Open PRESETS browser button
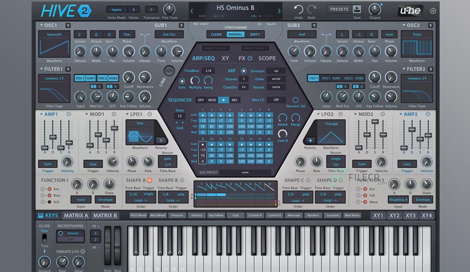This screenshot has height=272, width=470. point(339,10)
